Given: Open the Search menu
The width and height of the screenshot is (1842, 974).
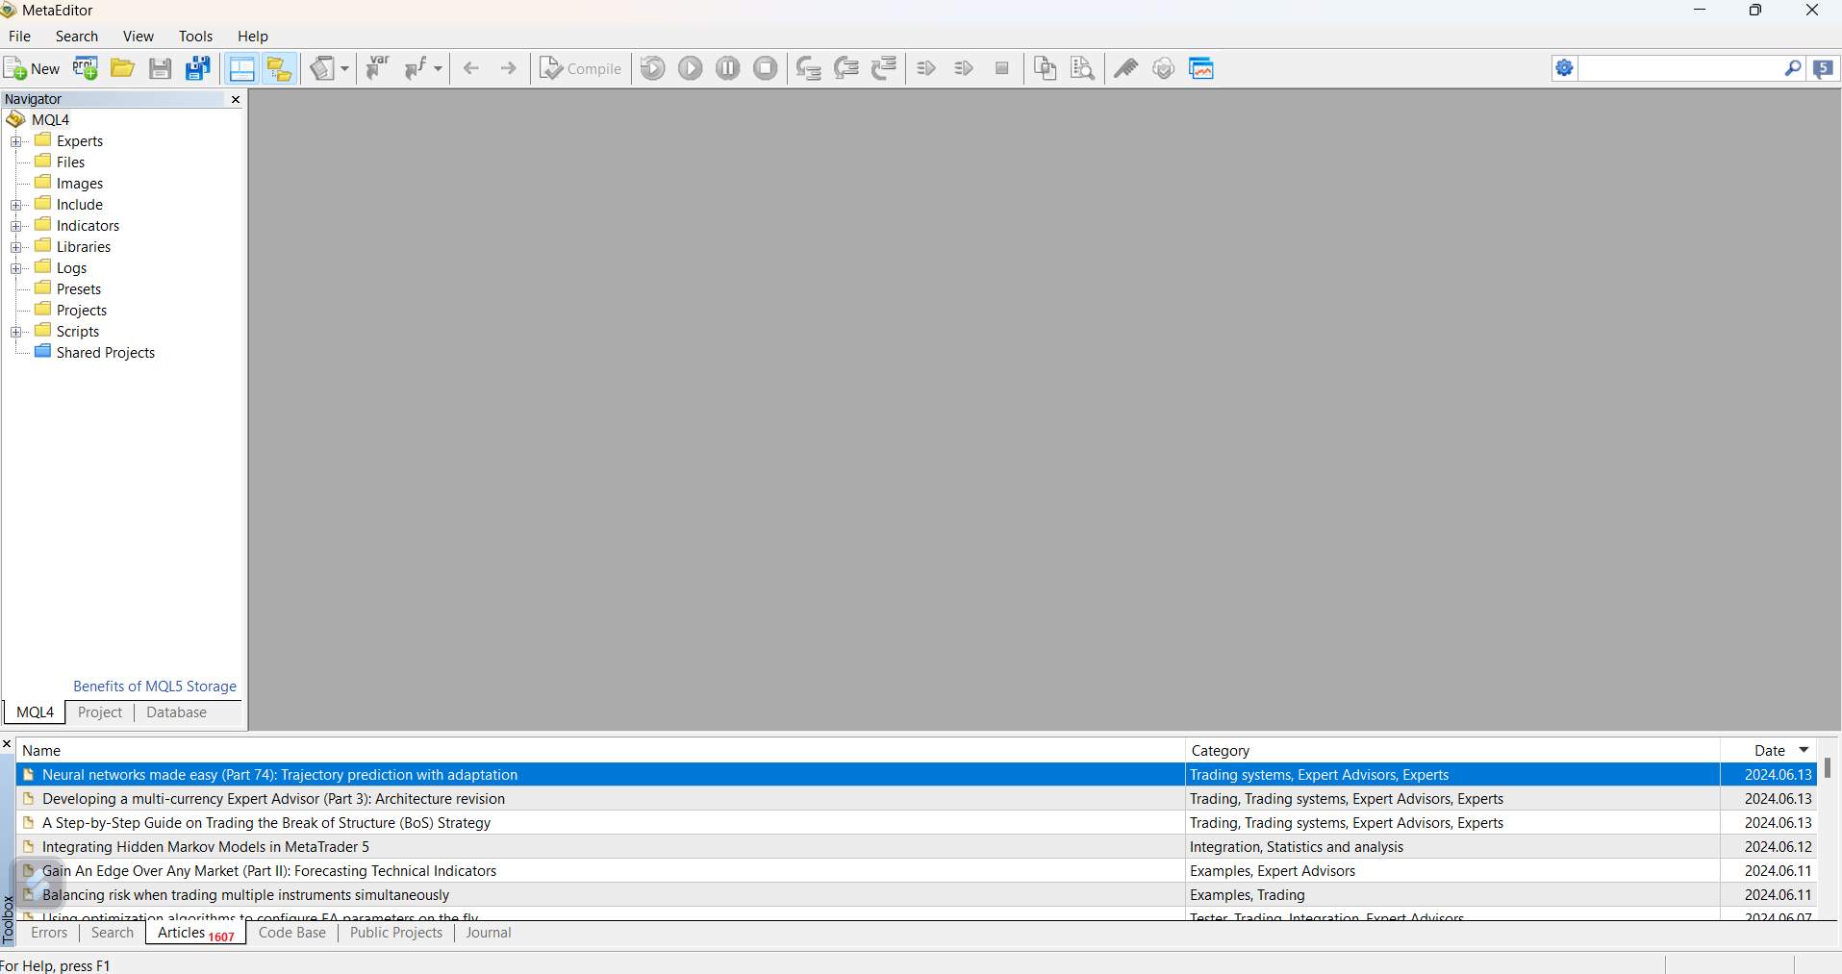Looking at the screenshot, I should tap(77, 36).
